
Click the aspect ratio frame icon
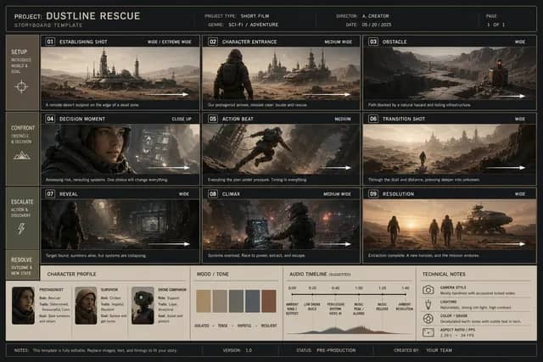click(428, 332)
